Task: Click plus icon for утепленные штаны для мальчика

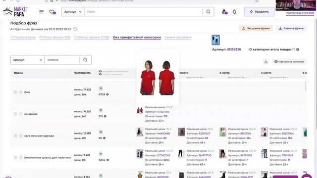Action: 15,157
